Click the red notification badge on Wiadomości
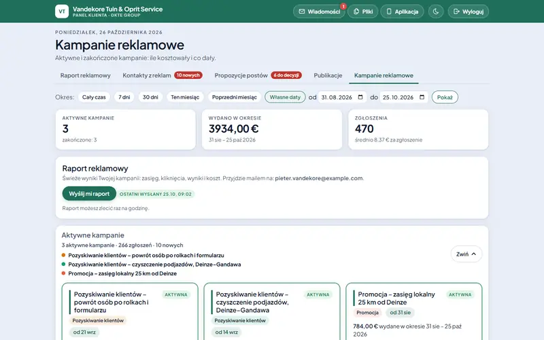 [x=343, y=6]
